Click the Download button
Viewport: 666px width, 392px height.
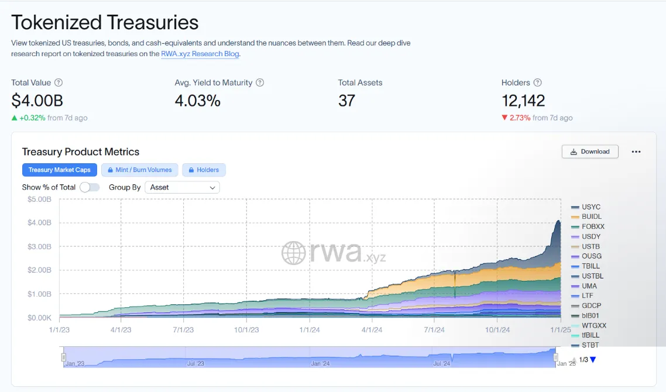(x=590, y=152)
